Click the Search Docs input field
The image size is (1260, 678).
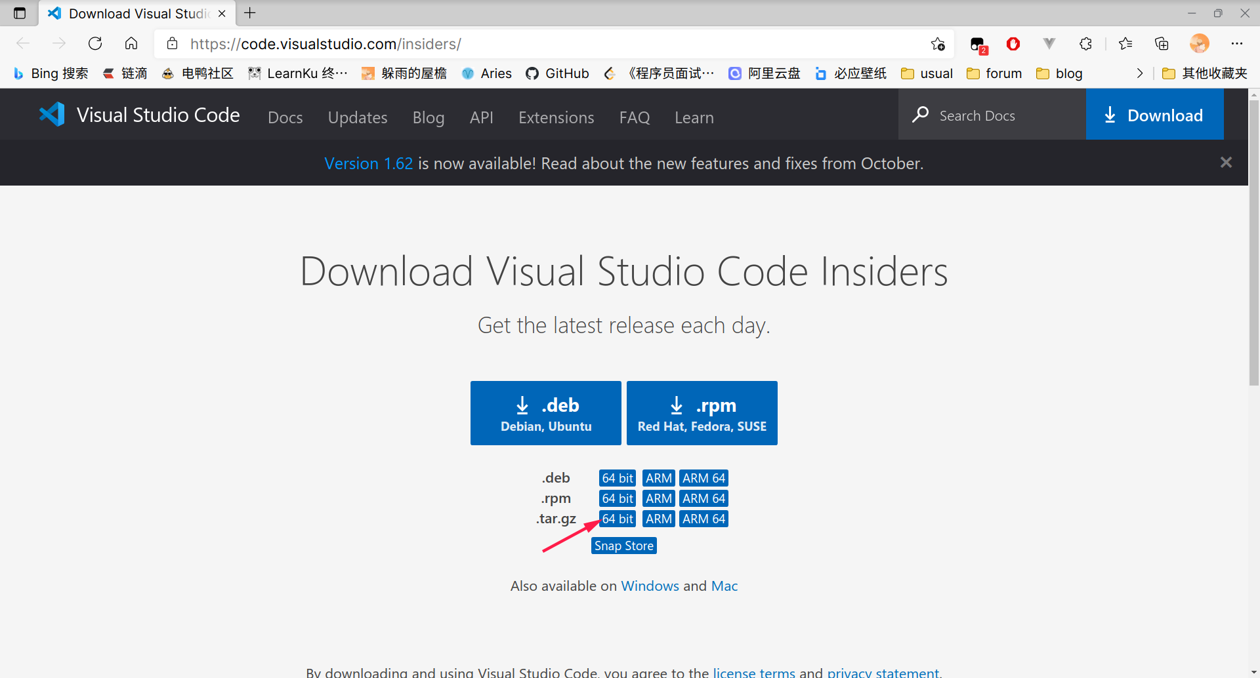992,115
